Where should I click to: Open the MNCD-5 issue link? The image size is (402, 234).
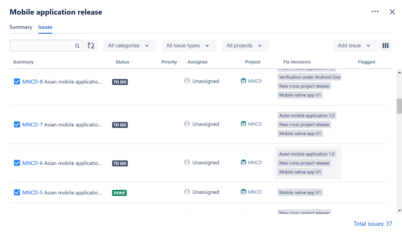click(x=32, y=193)
